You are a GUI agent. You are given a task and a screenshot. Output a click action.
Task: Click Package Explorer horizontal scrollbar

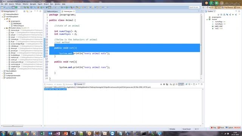[x=13, y=126]
